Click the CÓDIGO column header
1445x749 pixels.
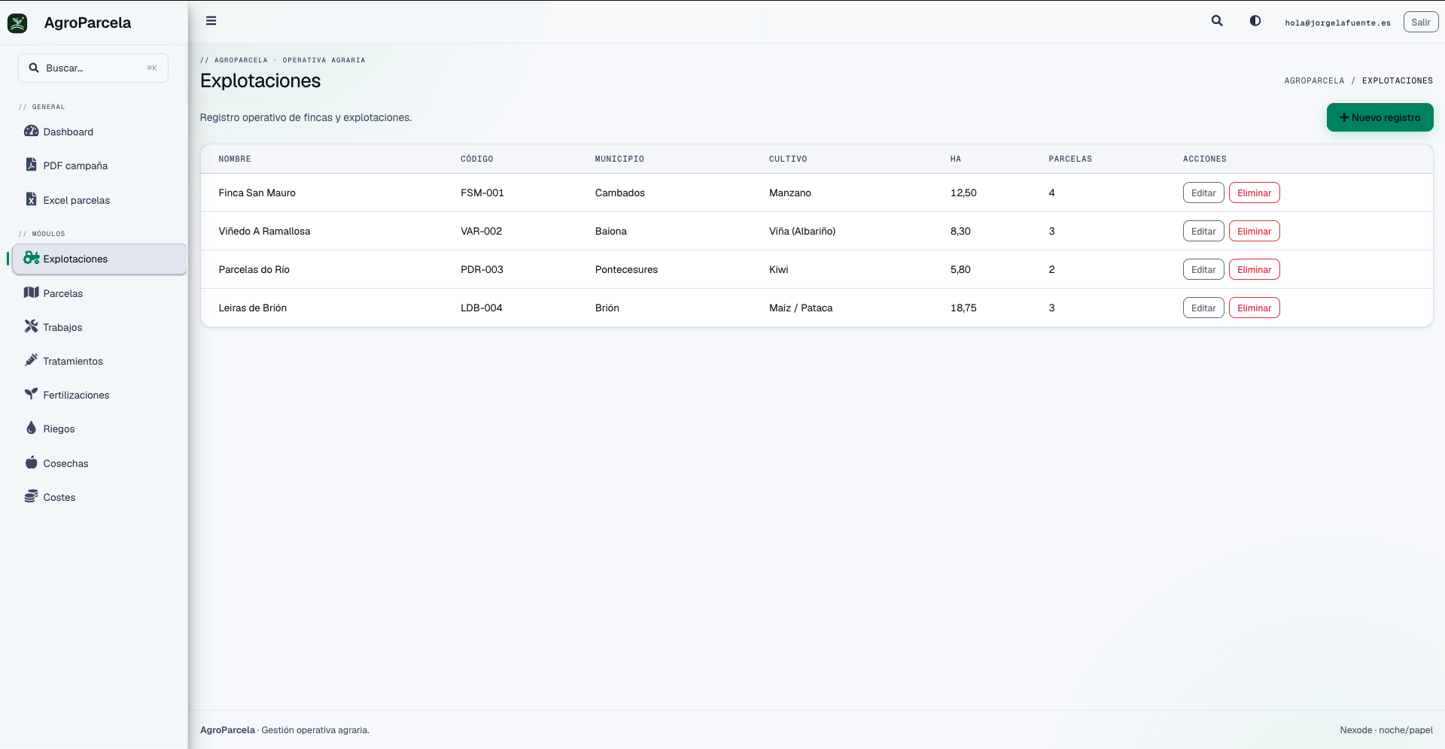pyautogui.click(x=477, y=159)
